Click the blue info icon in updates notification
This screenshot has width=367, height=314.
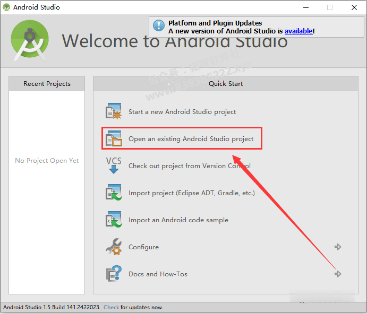click(159, 25)
